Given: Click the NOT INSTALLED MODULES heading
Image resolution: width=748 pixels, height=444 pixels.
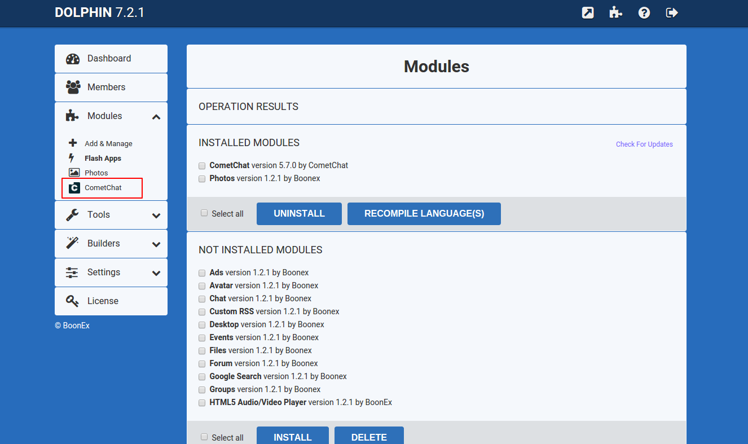Looking at the screenshot, I should tap(261, 249).
